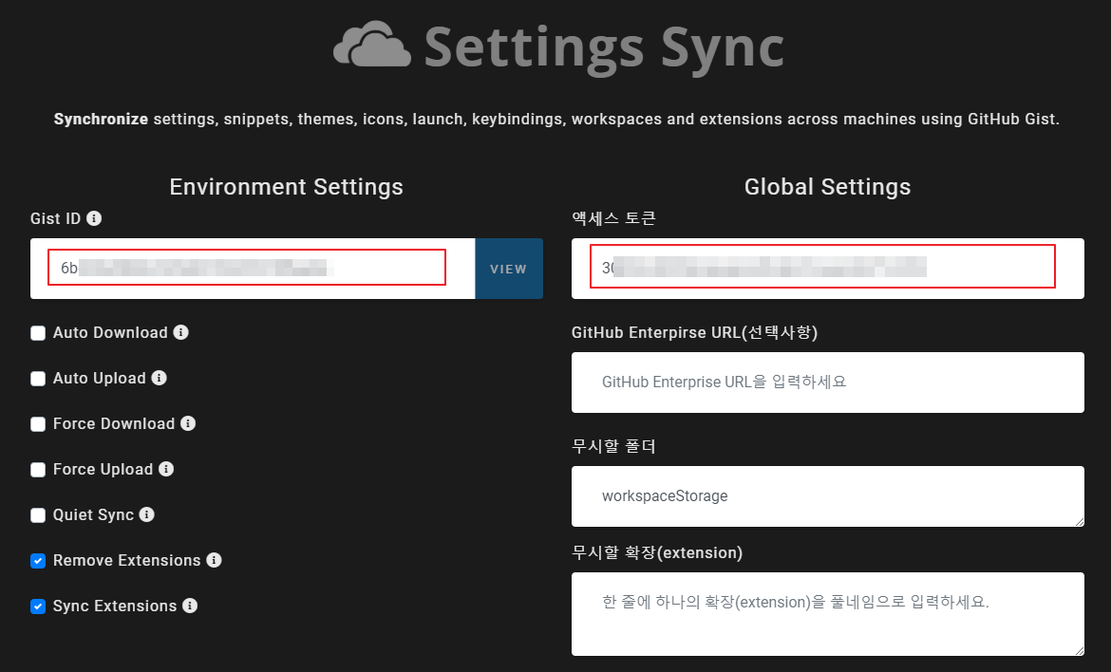Enable the Auto Upload checkbox

38,378
